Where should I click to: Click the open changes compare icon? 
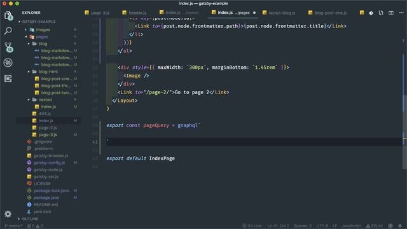coord(381,13)
